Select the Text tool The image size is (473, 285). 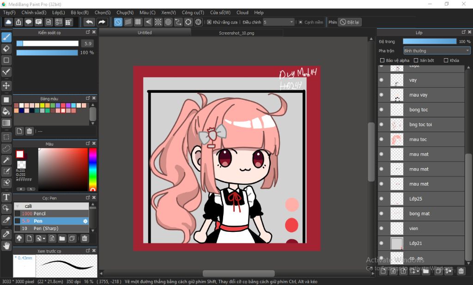point(6,197)
